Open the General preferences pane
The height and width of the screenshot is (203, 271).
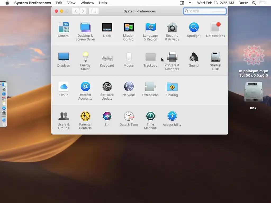64,30
